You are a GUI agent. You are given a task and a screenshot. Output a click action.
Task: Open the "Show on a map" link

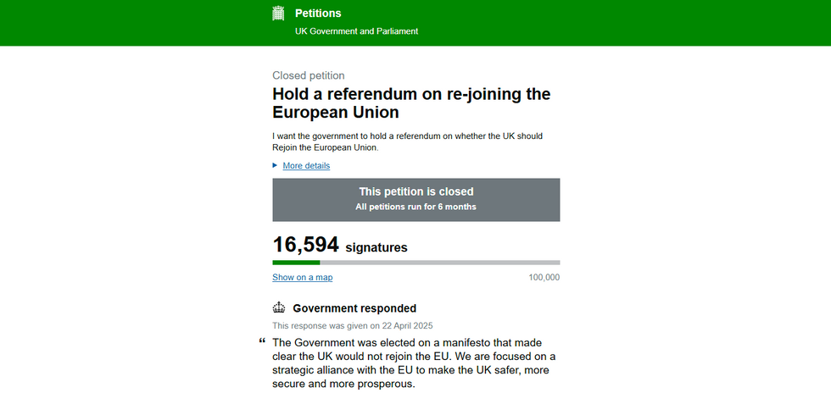[x=302, y=277]
